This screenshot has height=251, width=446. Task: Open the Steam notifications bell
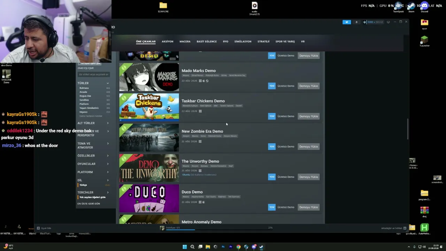[356, 22]
